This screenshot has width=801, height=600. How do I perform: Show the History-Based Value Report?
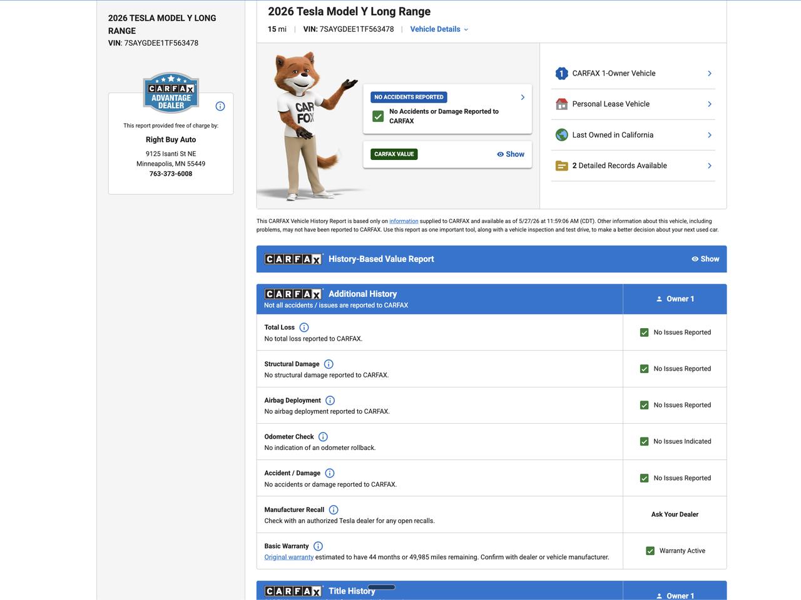tap(705, 259)
